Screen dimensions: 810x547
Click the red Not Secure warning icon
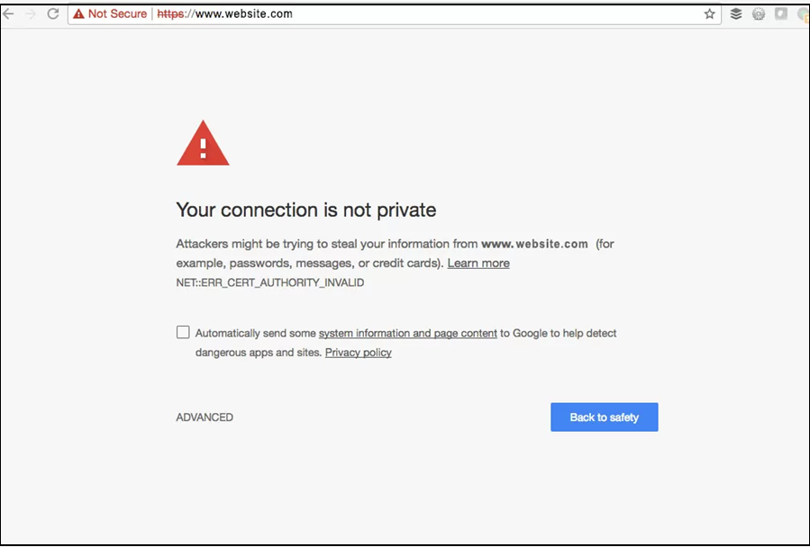78,14
